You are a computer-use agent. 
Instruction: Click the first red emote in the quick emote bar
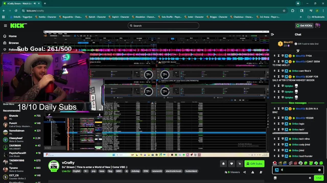275,163
